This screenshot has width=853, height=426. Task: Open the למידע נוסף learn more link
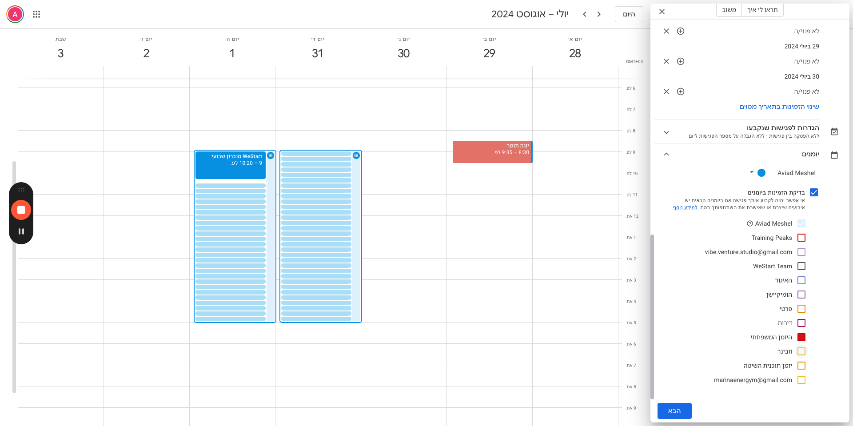pos(685,207)
